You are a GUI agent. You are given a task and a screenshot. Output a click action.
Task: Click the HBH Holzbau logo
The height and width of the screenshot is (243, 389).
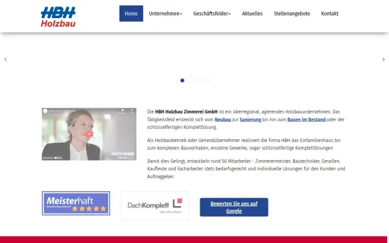(58, 17)
